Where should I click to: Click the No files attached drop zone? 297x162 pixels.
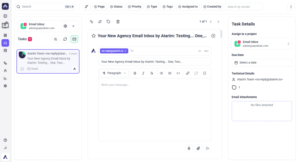(262, 111)
